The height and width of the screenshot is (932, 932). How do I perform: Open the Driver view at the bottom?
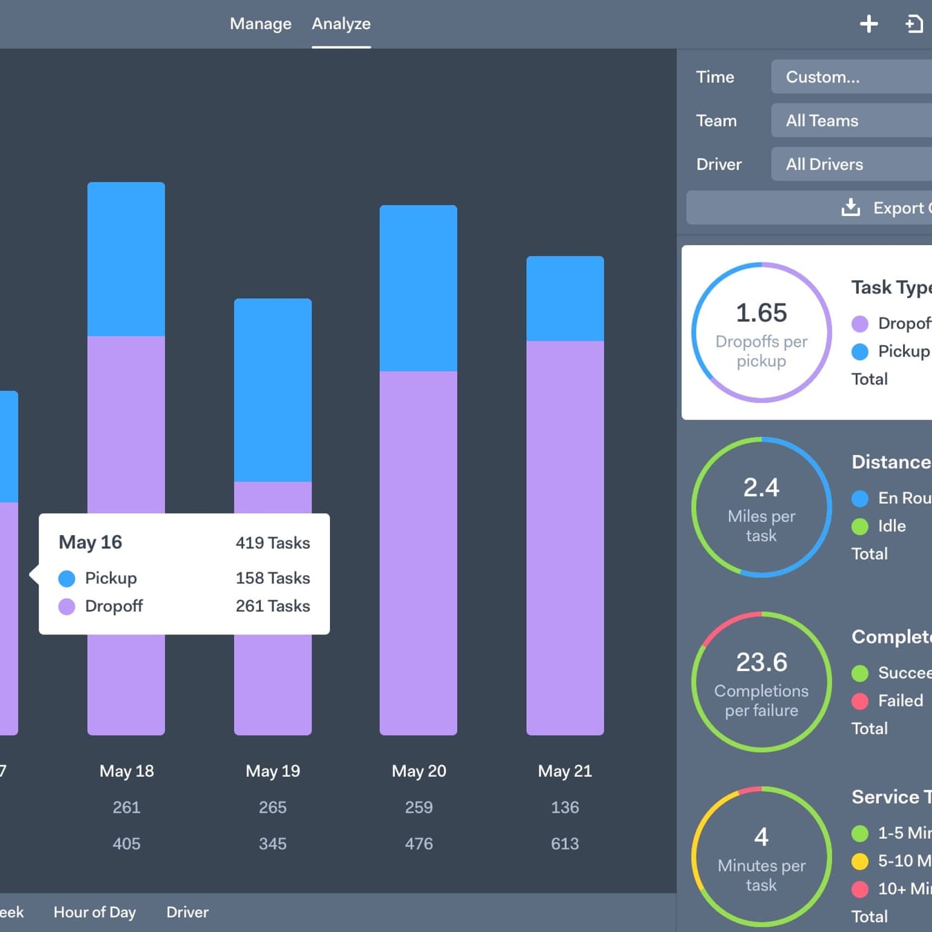click(187, 912)
